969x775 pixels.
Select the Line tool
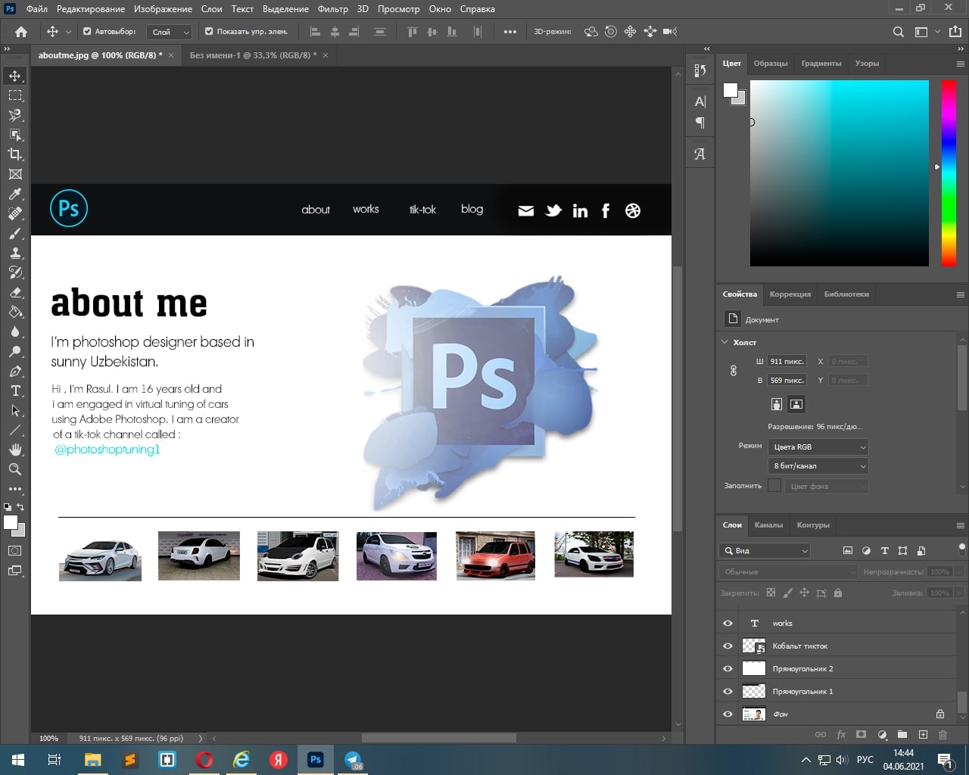point(15,430)
